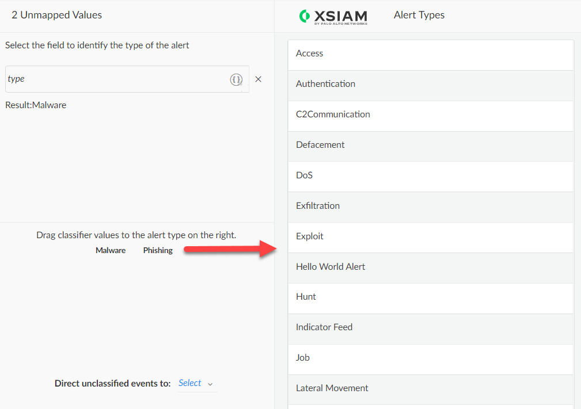The height and width of the screenshot is (409, 581).
Task: Choose the Indicator Feed alert type
Action: pos(431,328)
